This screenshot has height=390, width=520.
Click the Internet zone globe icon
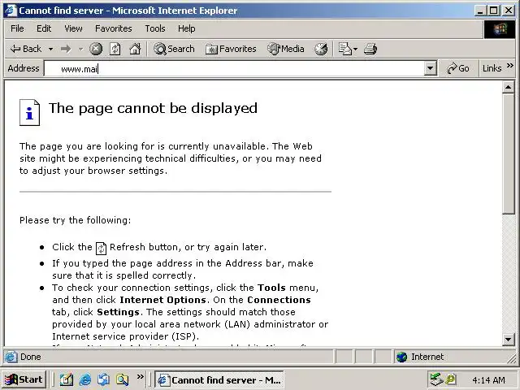[401, 357]
